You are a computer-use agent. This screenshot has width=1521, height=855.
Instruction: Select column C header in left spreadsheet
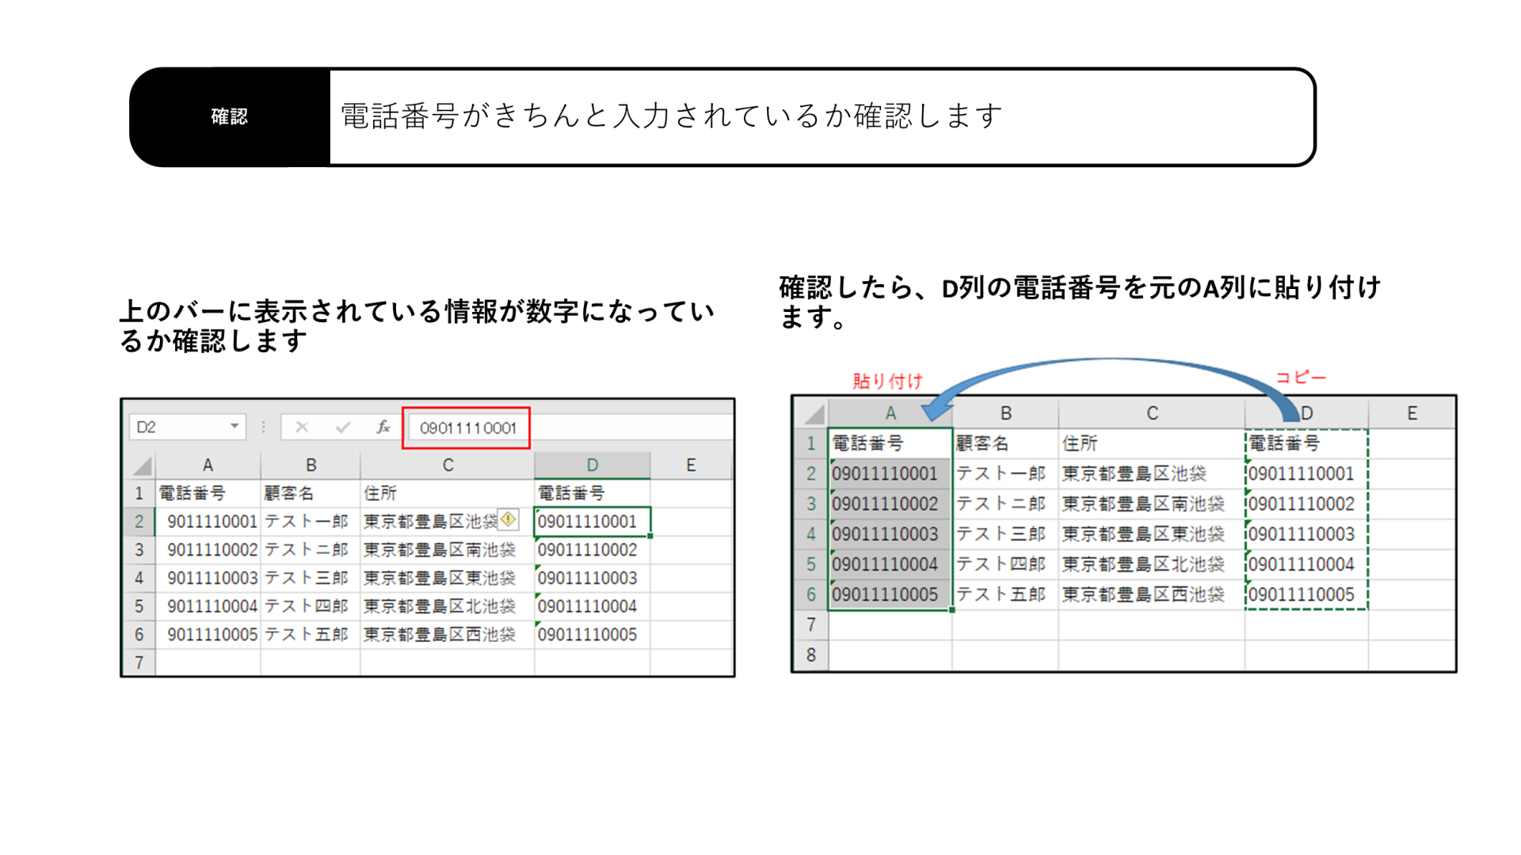[448, 465]
